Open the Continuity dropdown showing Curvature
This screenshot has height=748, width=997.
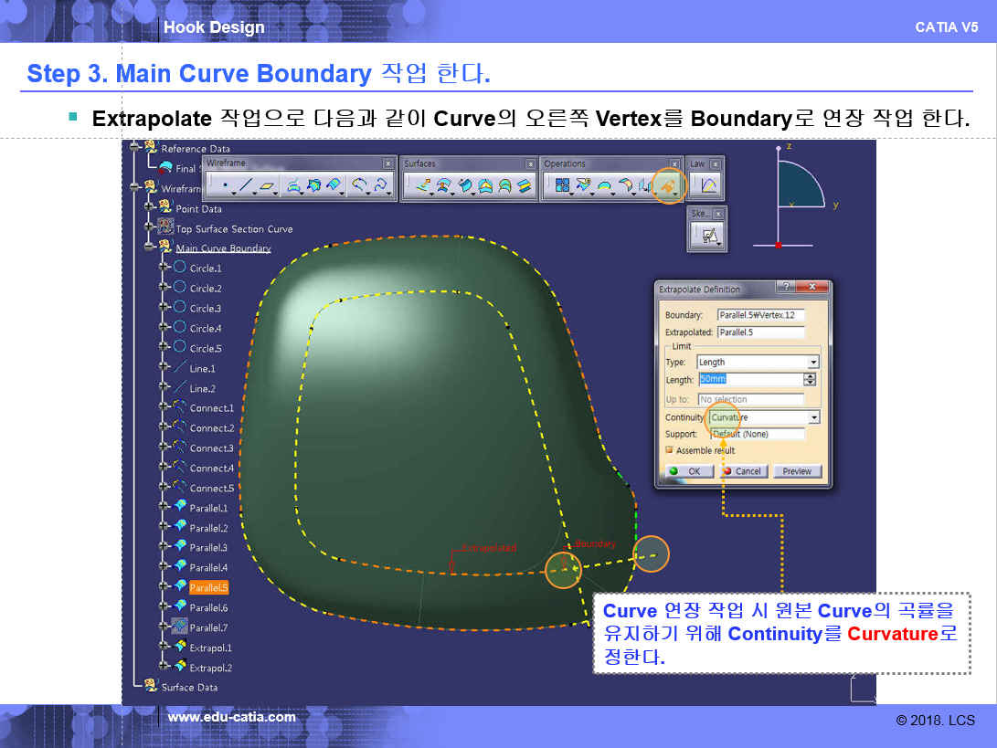813,417
